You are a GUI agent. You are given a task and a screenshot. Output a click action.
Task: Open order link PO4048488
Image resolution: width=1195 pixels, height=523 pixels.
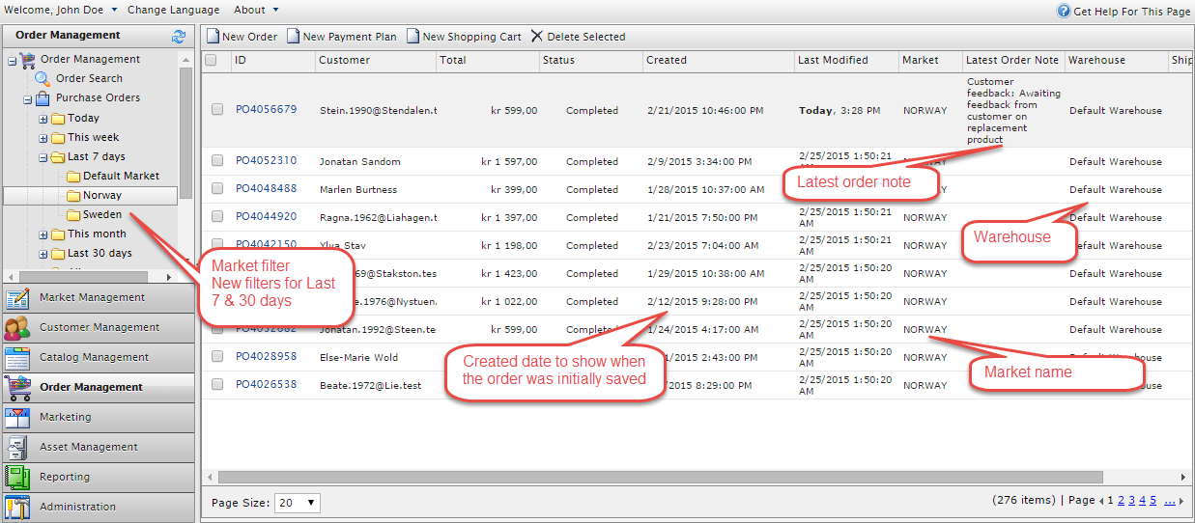click(x=266, y=189)
